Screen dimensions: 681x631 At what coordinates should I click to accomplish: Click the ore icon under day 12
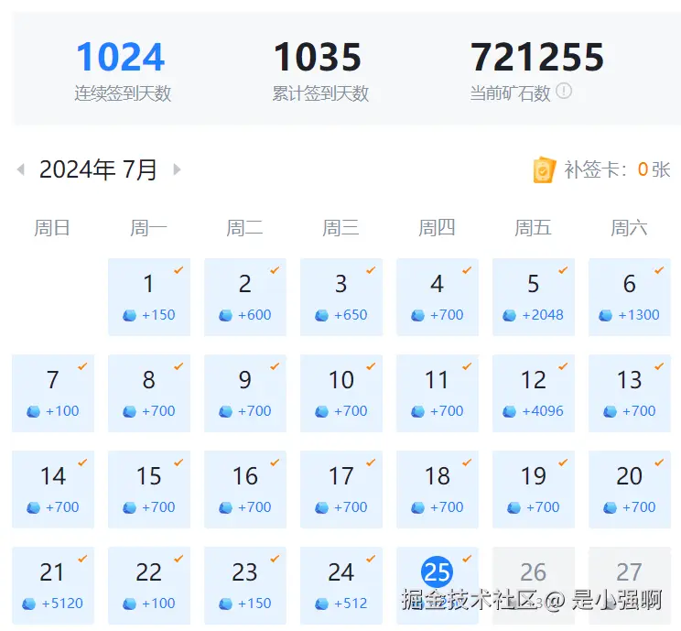tap(509, 411)
